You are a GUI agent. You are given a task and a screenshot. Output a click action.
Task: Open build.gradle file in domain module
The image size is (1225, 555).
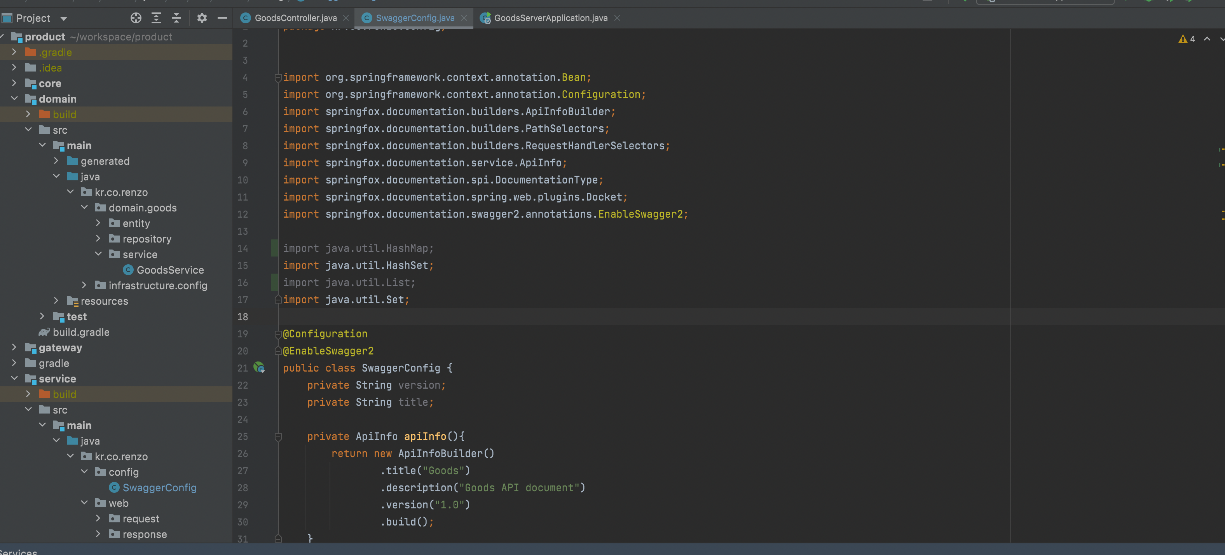pos(81,332)
